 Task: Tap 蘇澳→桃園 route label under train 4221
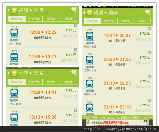coord(90,47)
